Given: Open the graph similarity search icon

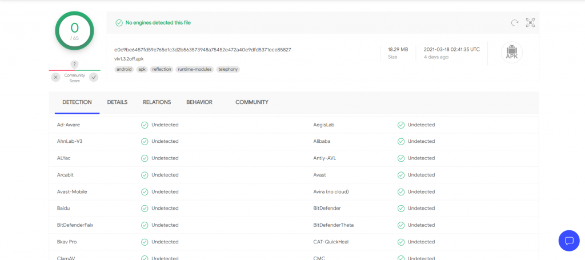Looking at the screenshot, I should 530,23.
